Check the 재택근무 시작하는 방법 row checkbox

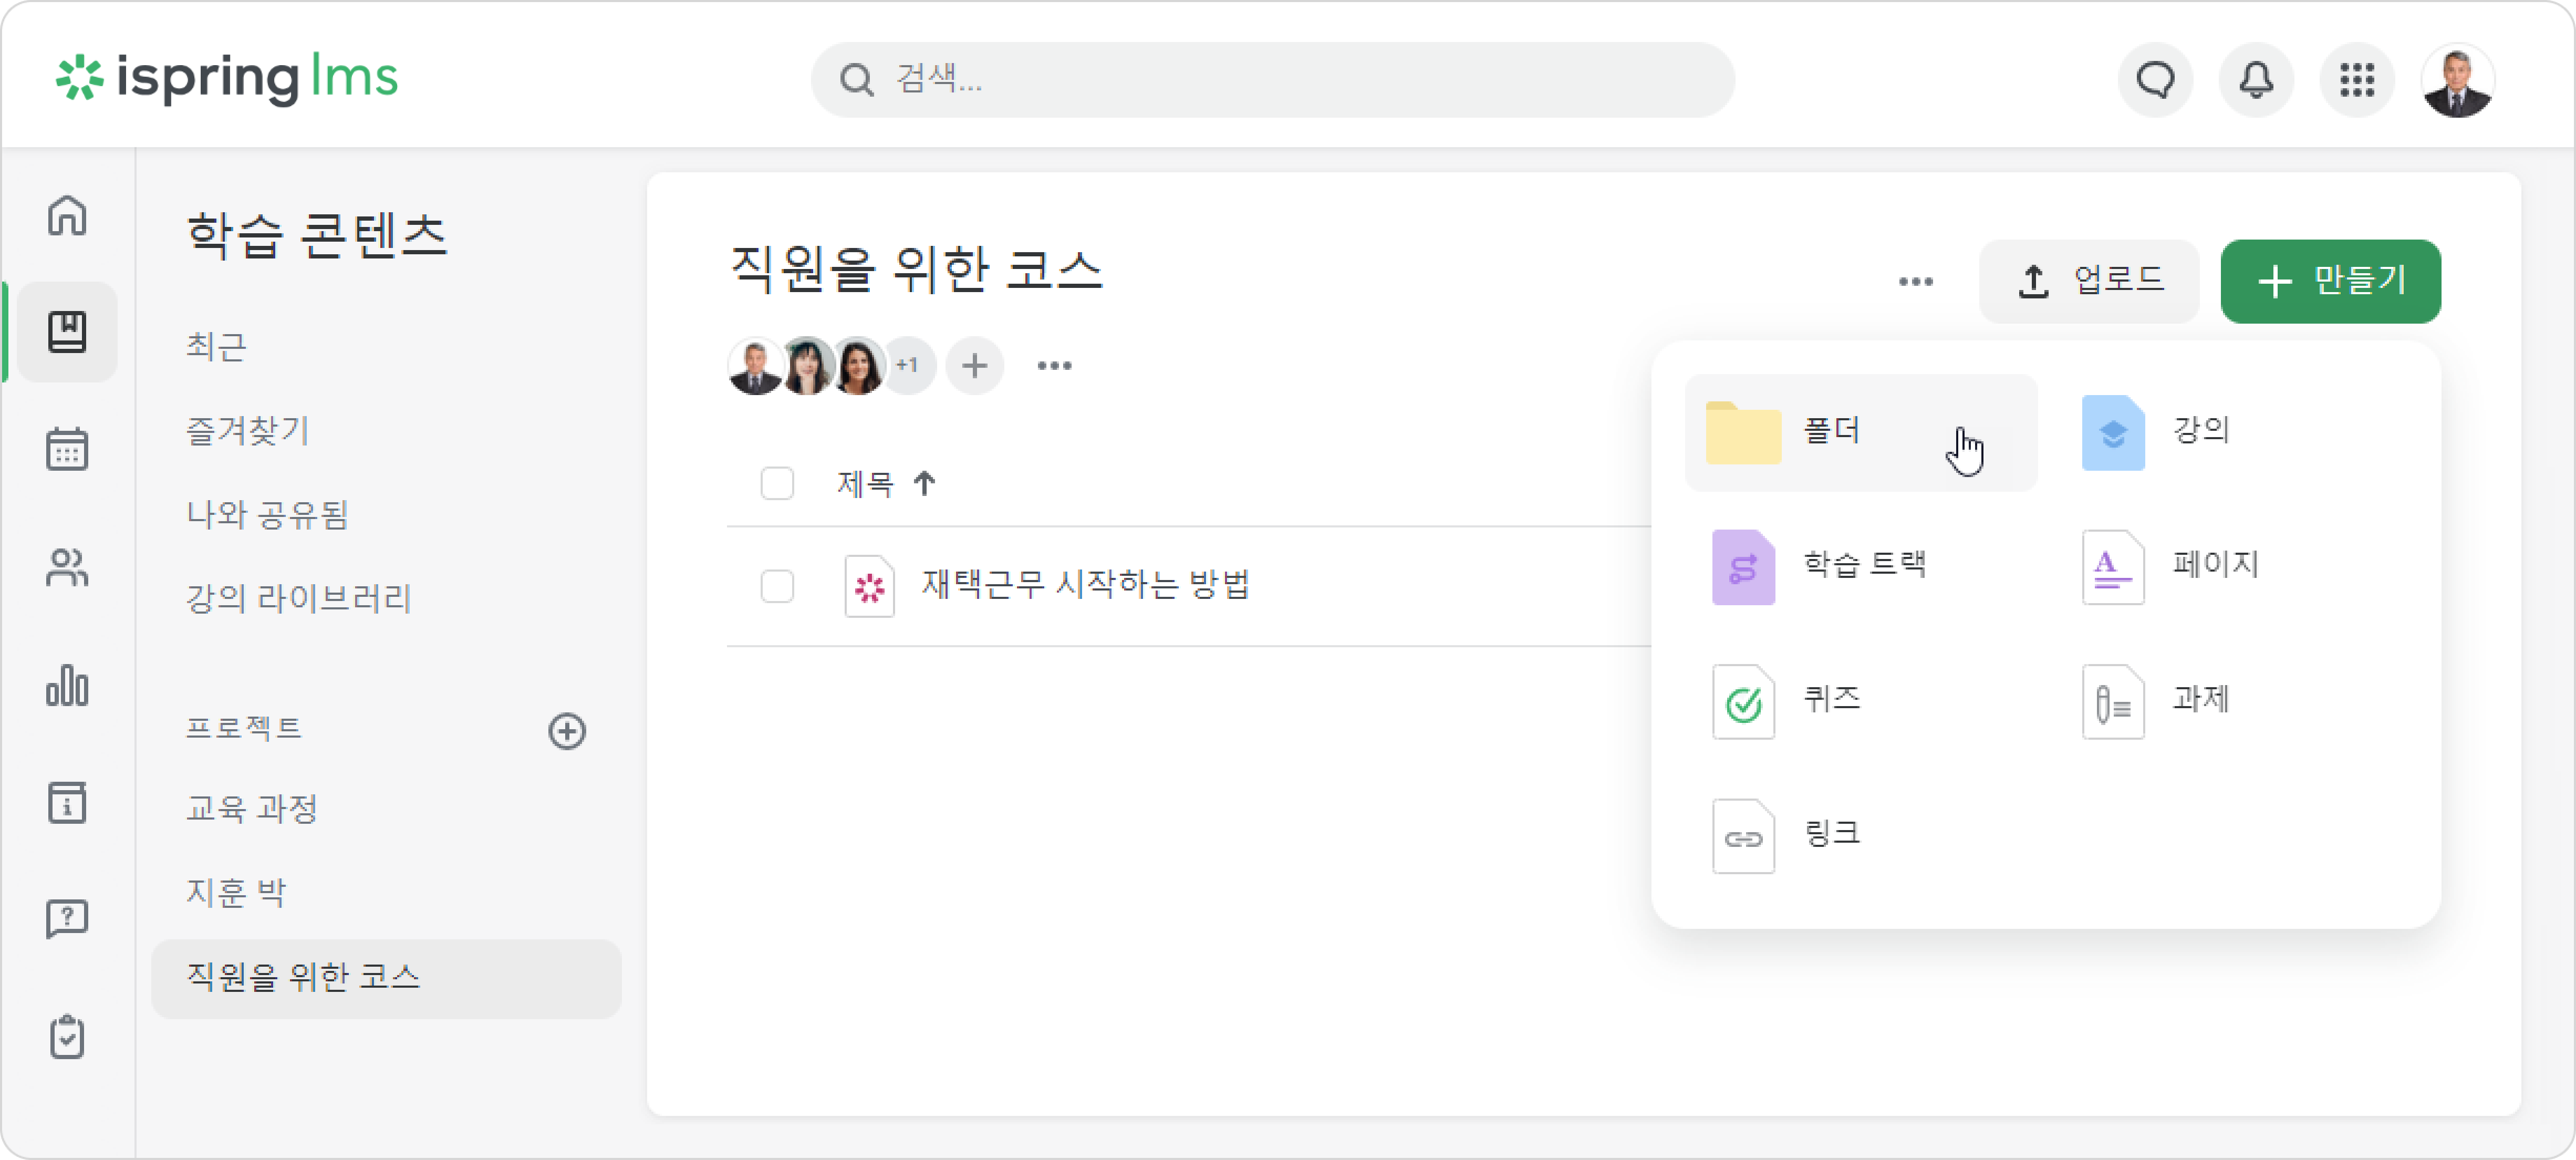777,586
